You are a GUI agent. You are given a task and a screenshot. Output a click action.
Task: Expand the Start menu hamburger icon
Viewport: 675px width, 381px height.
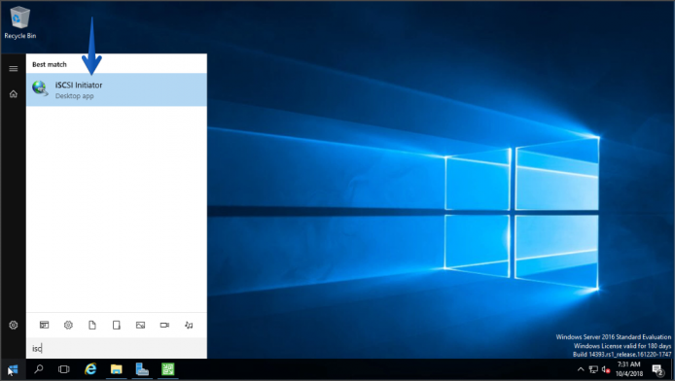click(14, 68)
